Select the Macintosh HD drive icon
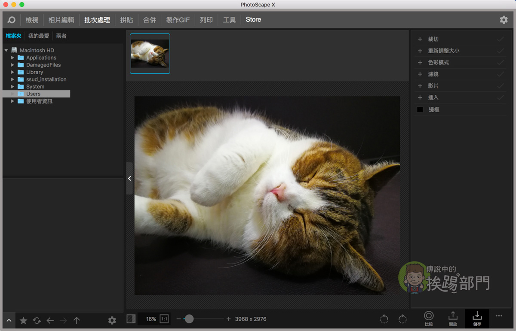 click(x=14, y=50)
